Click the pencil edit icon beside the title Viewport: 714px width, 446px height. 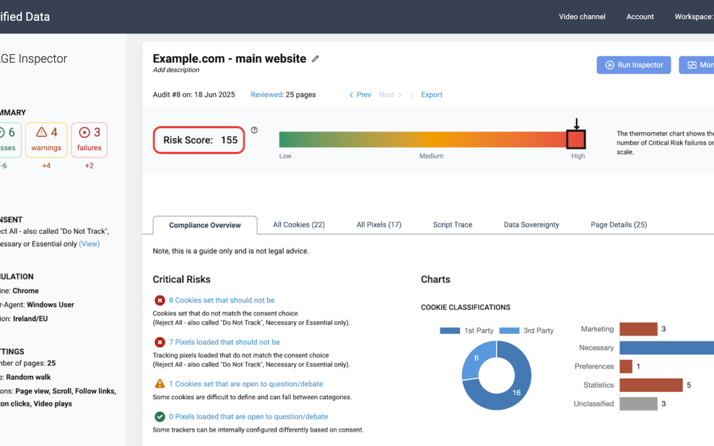click(x=315, y=59)
